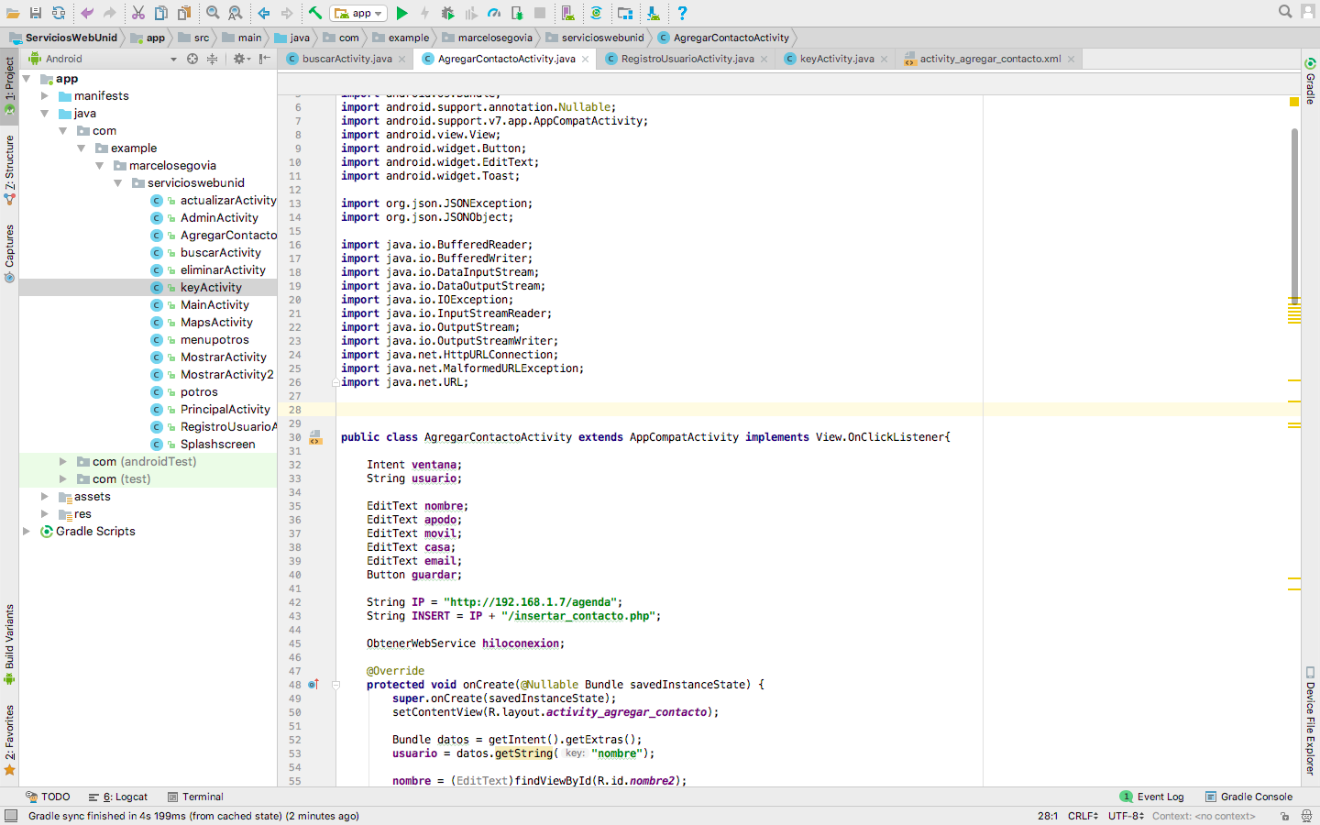Viewport: 1320px width, 825px height.
Task: Click the editor vertical scrollbar thumb
Action: pyautogui.click(x=1294, y=215)
